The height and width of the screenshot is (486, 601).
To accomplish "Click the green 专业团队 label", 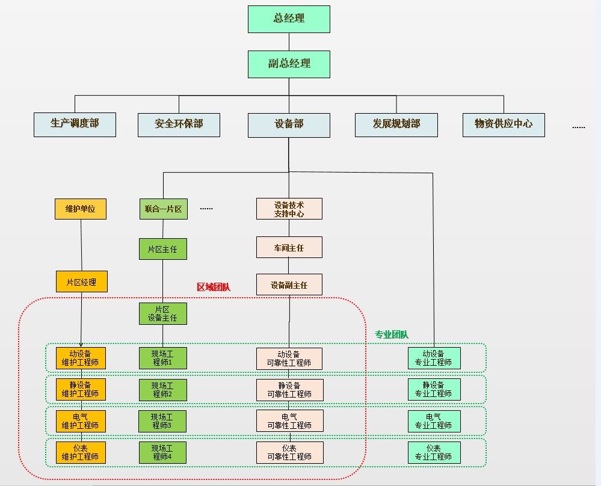I will (x=391, y=334).
